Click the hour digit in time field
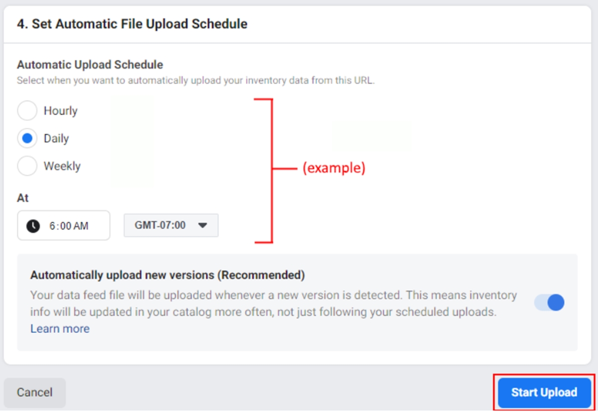 52,226
